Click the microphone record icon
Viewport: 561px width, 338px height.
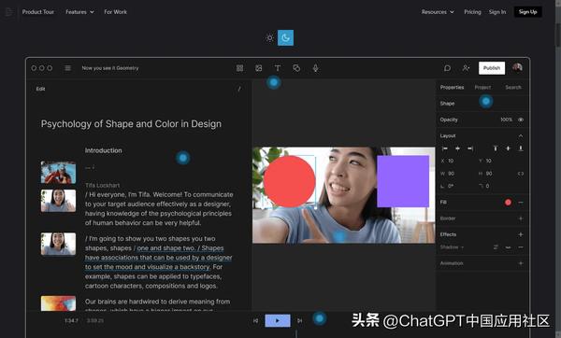click(316, 68)
